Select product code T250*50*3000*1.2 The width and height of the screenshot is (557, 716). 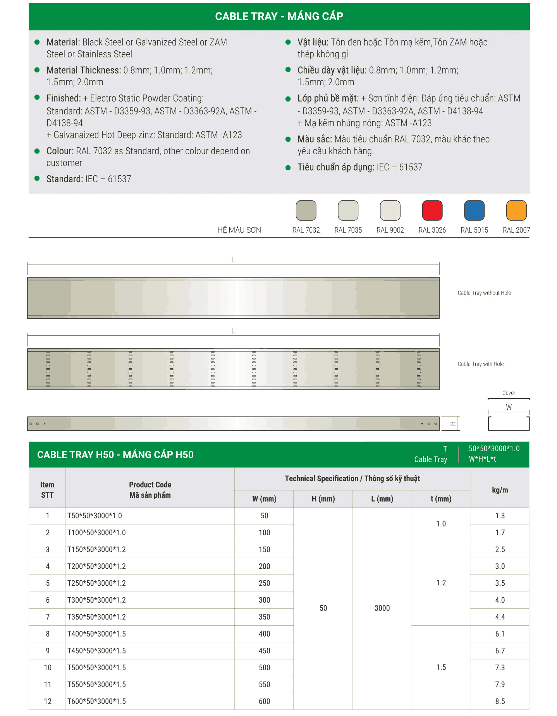[96, 583]
